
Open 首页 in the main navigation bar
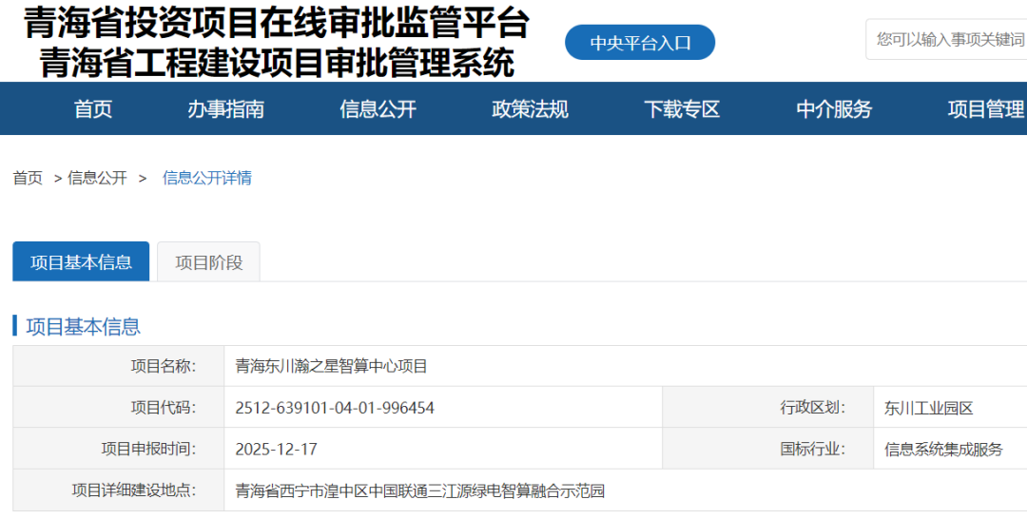point(93,109)
